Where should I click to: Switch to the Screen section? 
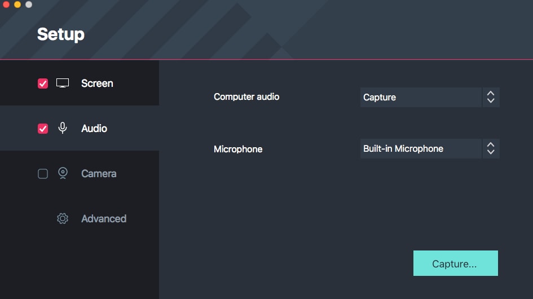tap(97, 83)
